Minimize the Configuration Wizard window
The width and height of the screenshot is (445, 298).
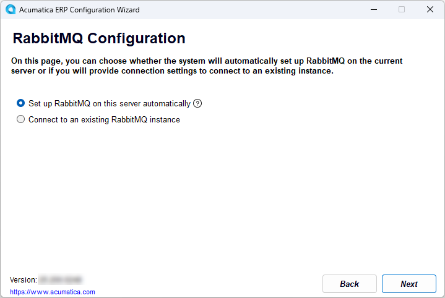point(374,10)
